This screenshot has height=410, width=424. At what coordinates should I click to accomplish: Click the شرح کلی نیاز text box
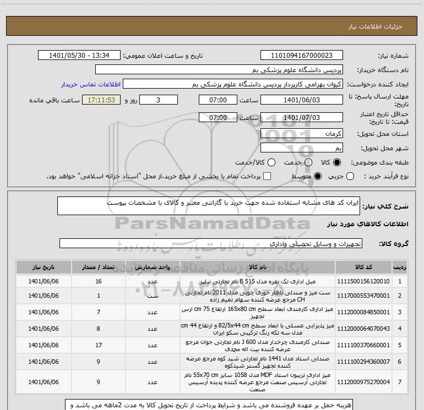point(209,206)
